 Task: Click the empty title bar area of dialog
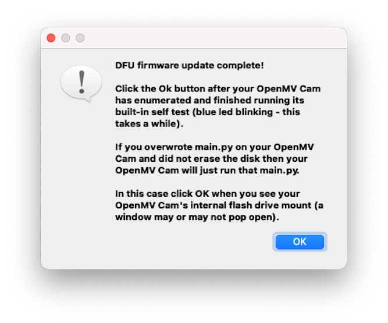click(x=213, y=38)
